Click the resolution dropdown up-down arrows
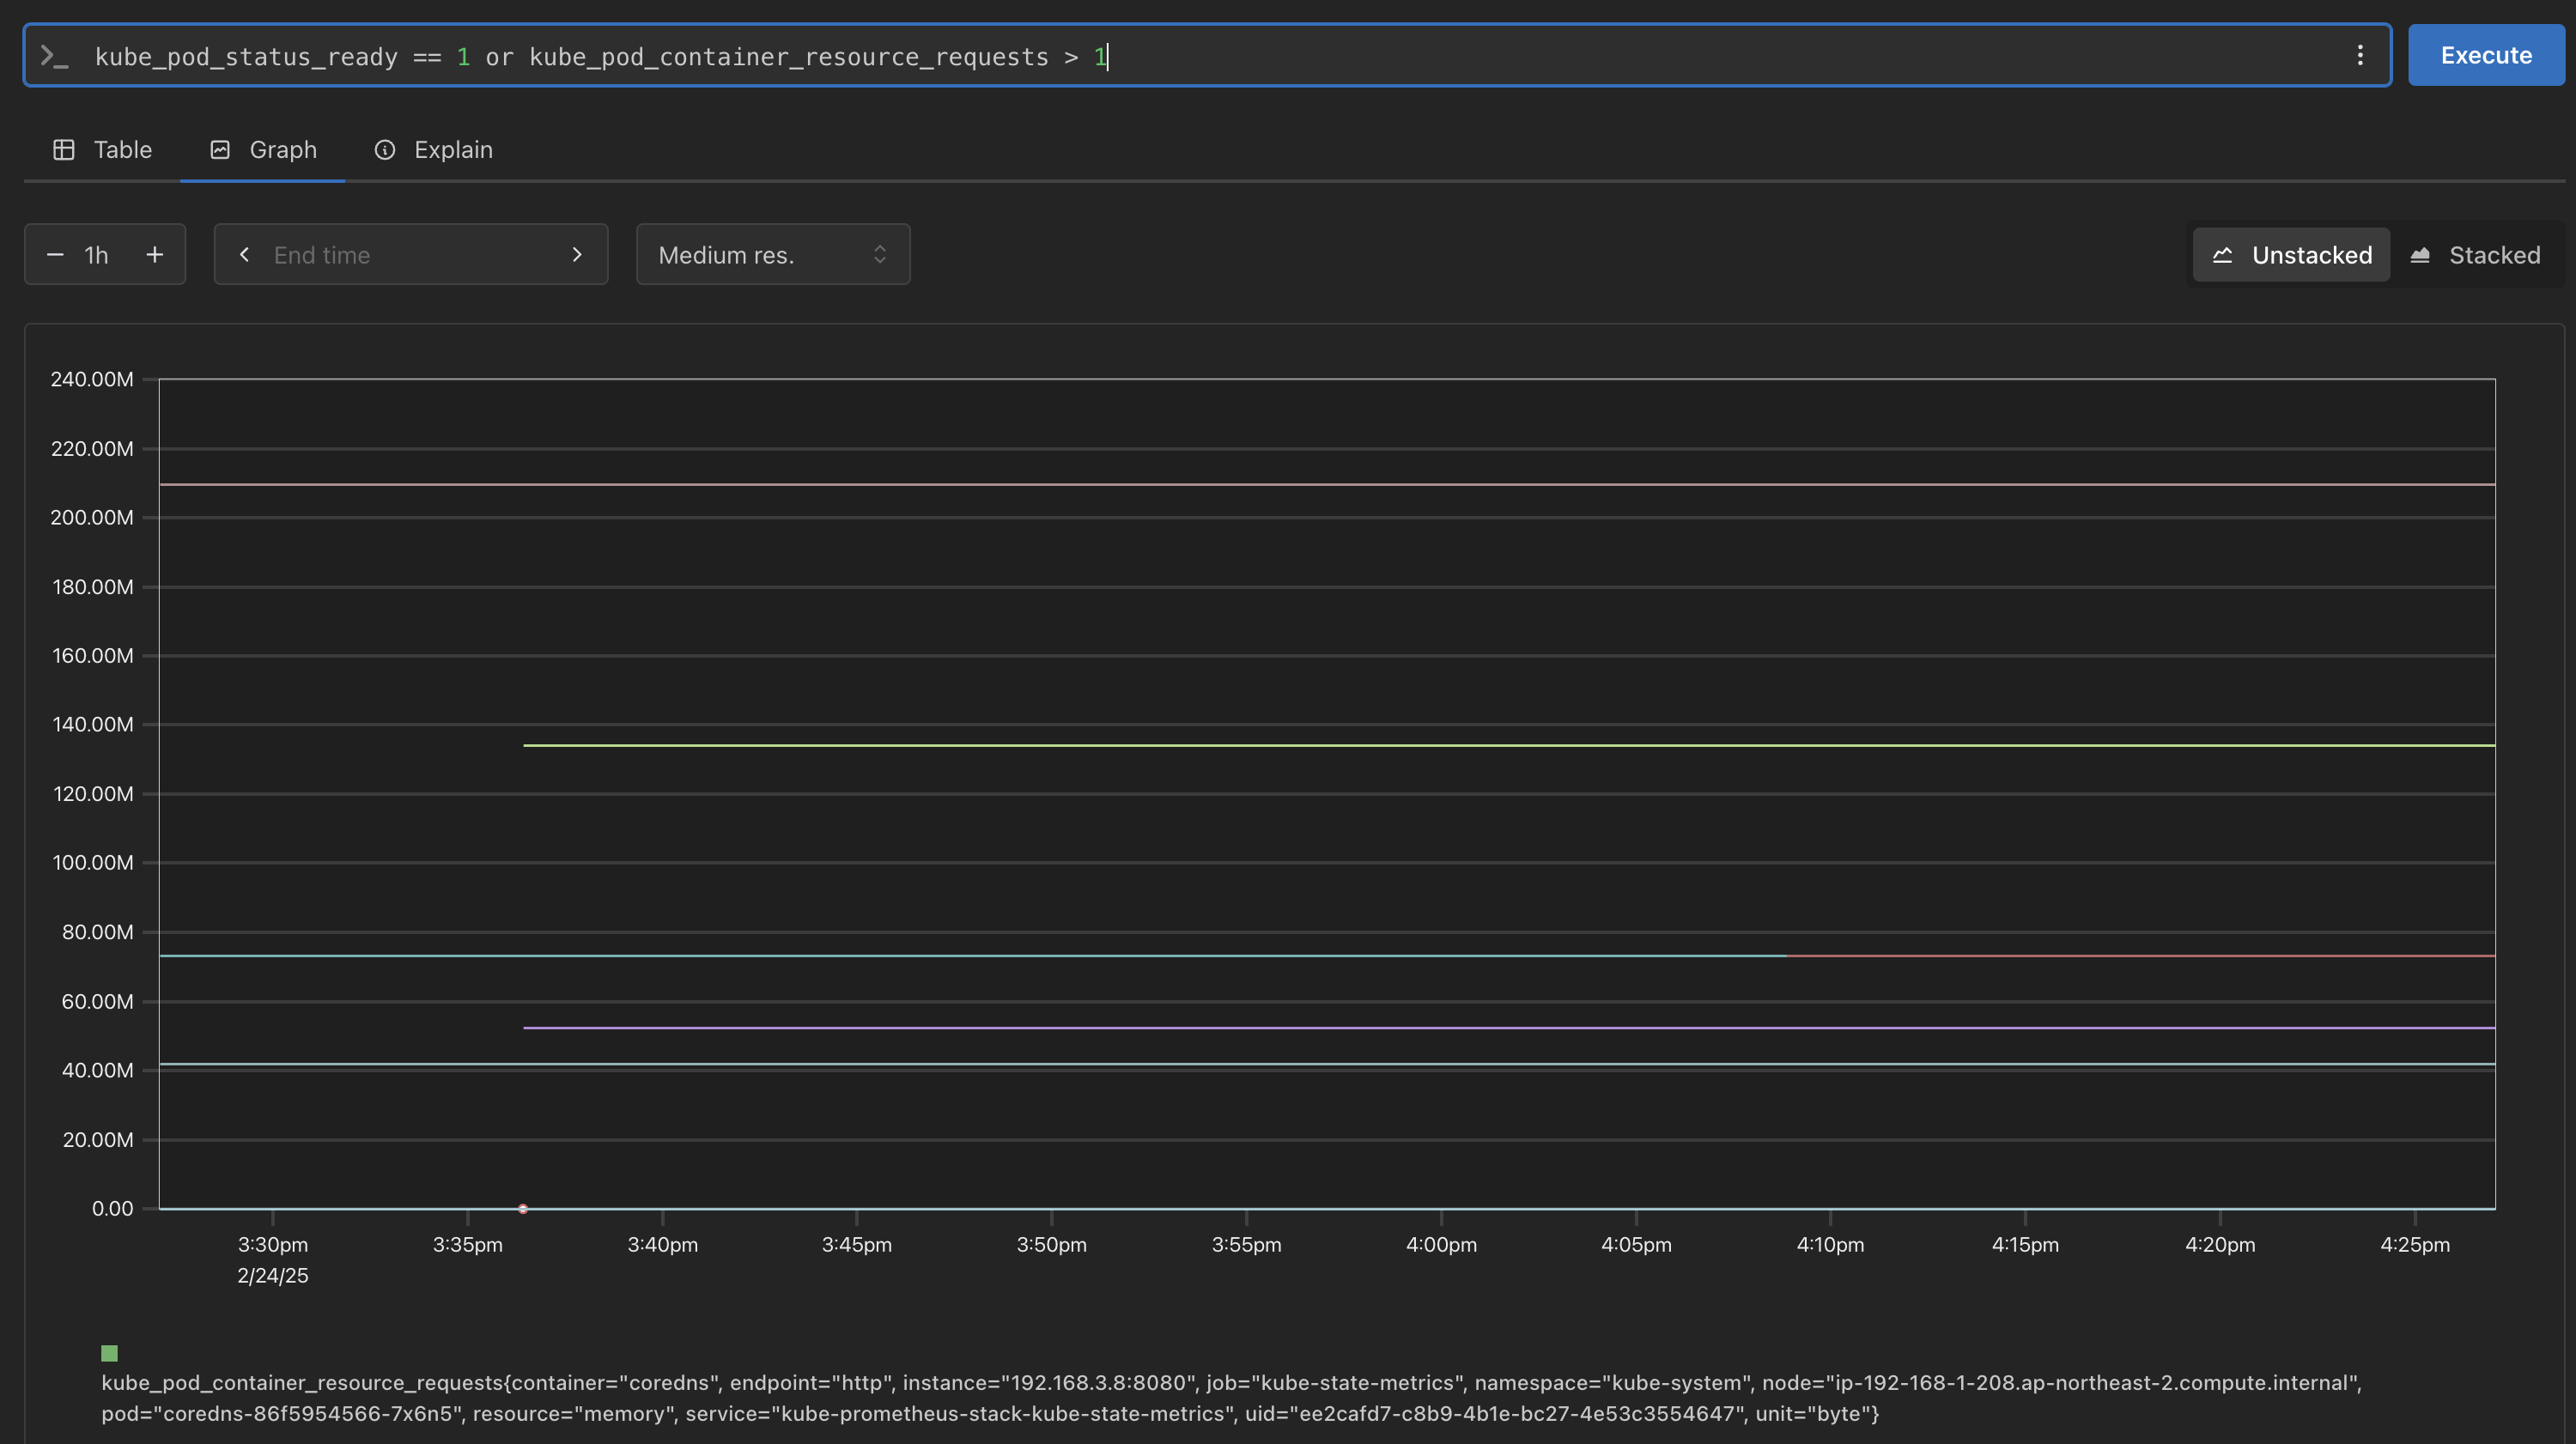Viewport: 2576px width, 1444px height. [x=880, y=255]
